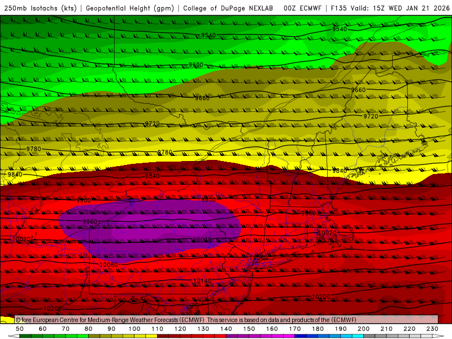This screenshot has width=452, height=339.
Task: Click the 190 label on the color scale
Action: pyautogui.click(x=341, y=329)
